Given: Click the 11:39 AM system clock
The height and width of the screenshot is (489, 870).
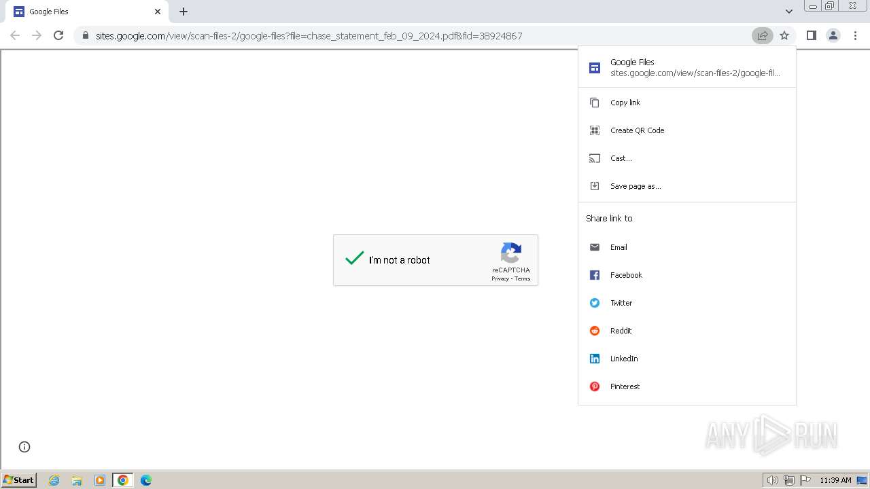Looking at the screenshot, I should 835,480.
